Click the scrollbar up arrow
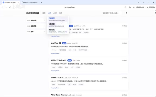The height and width of the screenshot is (97, 156). pyautogui.click(x=155, y=11)
